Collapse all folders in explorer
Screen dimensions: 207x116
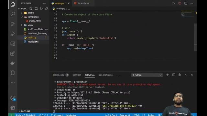pyautogui.click(x=47, y=9)
